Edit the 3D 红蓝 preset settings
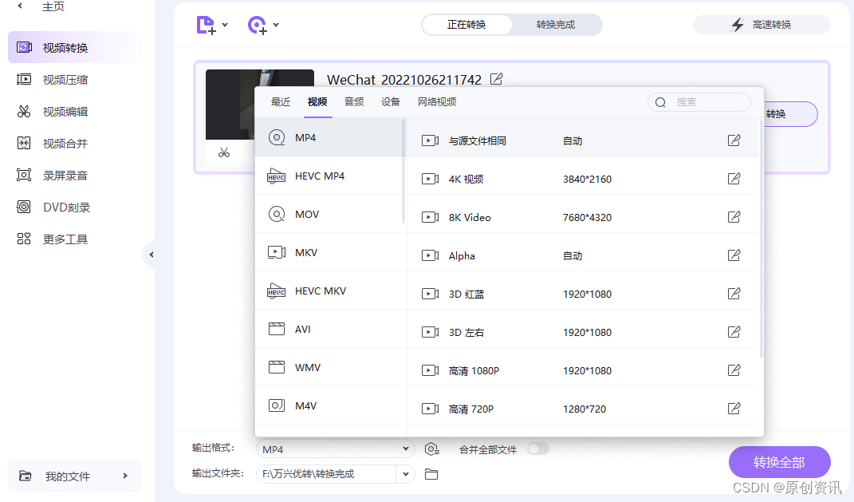854x502 pixels. pos(734,294)
